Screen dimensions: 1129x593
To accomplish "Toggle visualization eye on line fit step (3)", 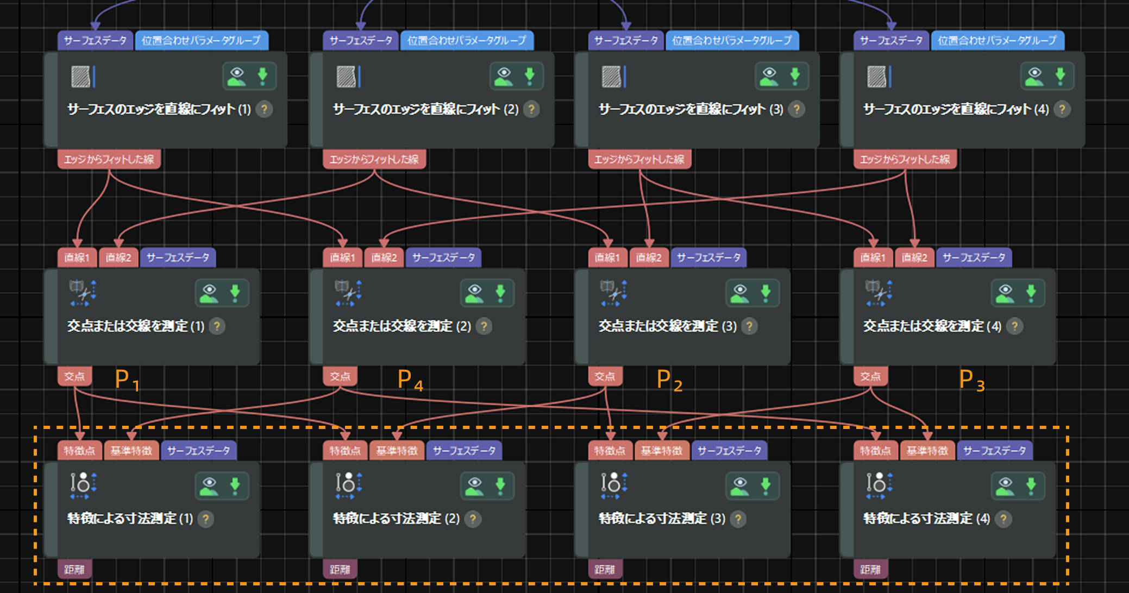I will 769,77.
